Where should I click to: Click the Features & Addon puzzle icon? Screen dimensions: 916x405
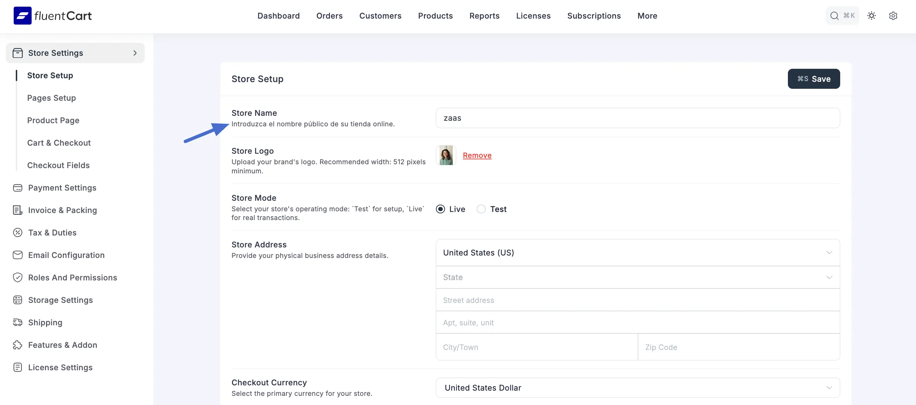tap(18, 345)
